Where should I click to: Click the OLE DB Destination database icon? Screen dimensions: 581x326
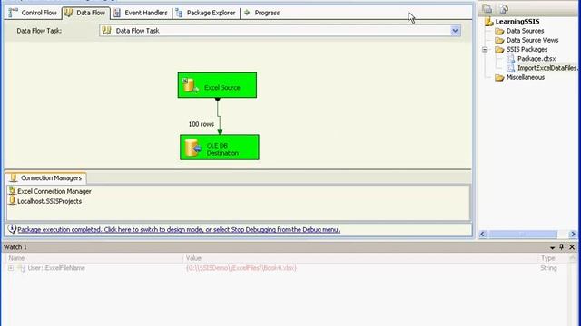[x=192, y=148]
